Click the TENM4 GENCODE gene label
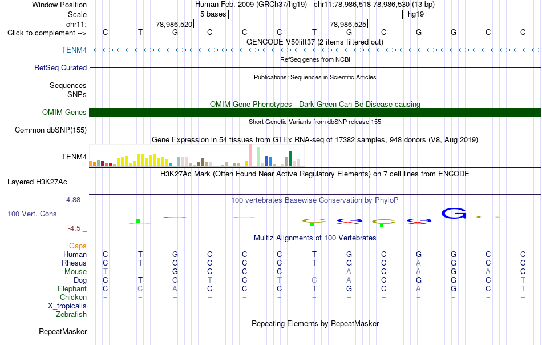The height and width of the screenshot is (345, 542). [74, 50]
